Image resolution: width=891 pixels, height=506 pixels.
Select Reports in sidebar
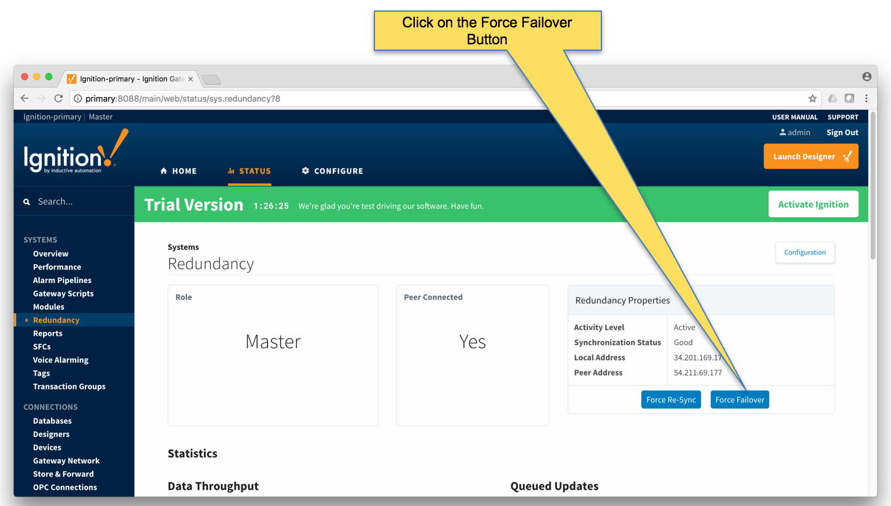(48, 333)
